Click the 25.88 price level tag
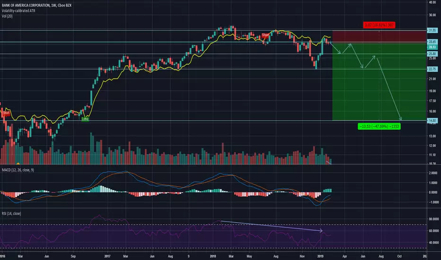 (x=432, y=54)
